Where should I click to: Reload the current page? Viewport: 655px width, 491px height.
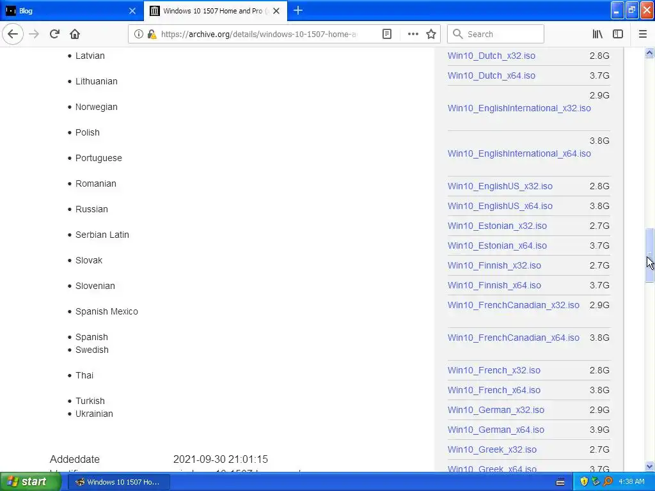pos(54,34)
